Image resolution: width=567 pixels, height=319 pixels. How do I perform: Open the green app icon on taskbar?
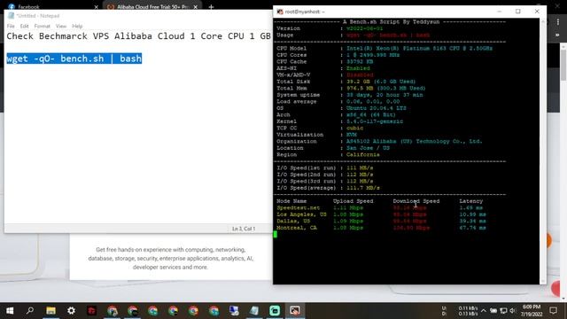tap(275, 311)
